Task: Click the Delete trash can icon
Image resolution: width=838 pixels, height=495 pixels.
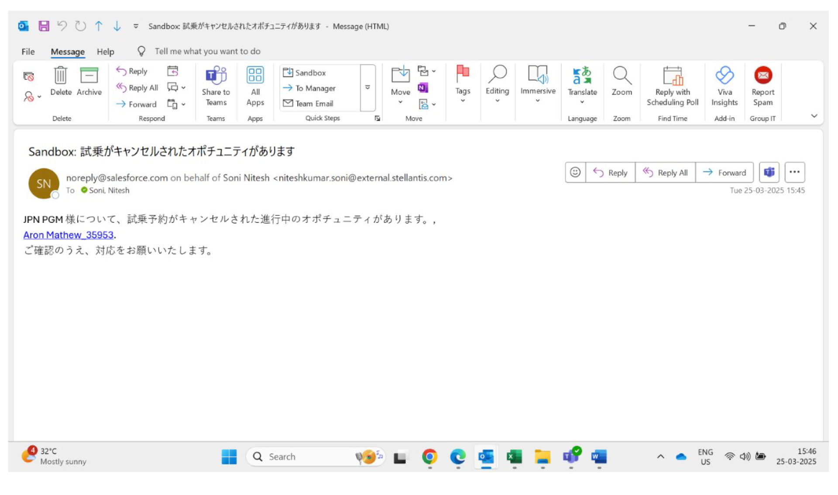Action: pos(60,76)
